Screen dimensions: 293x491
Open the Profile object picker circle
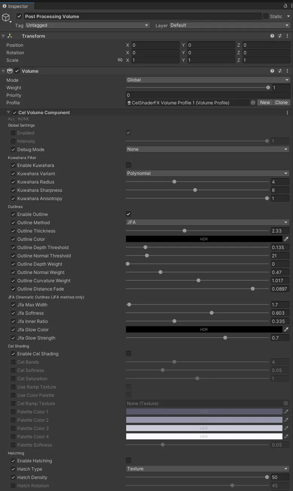pos(253,102)
